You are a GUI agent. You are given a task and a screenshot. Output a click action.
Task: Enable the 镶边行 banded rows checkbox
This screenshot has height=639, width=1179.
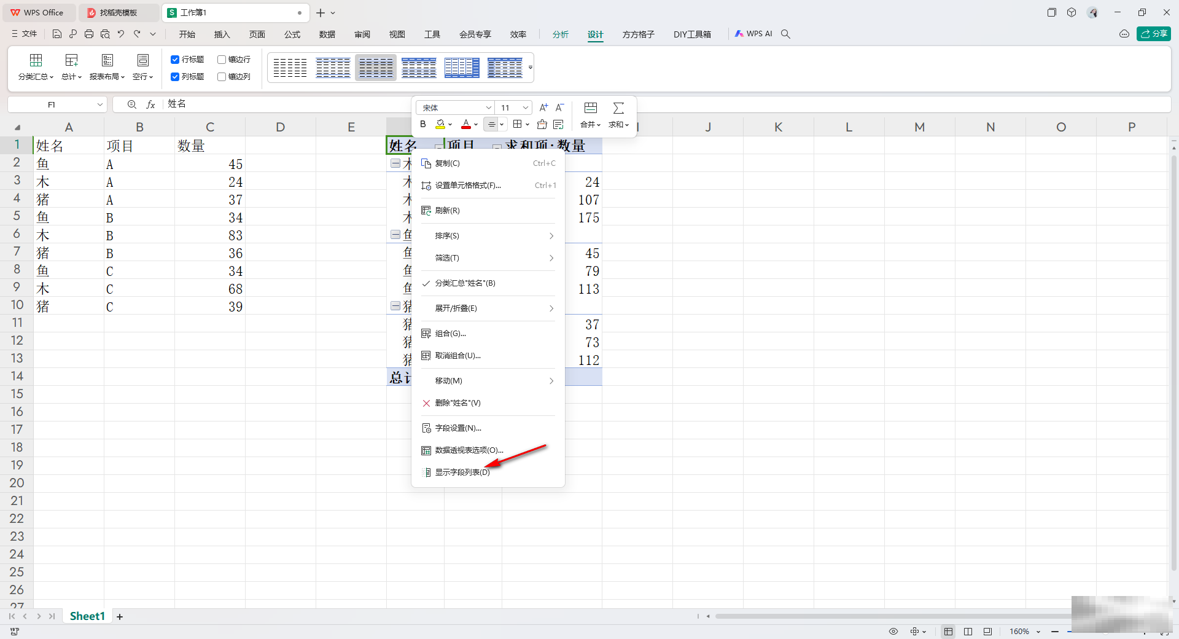click(x=222, y=60)
